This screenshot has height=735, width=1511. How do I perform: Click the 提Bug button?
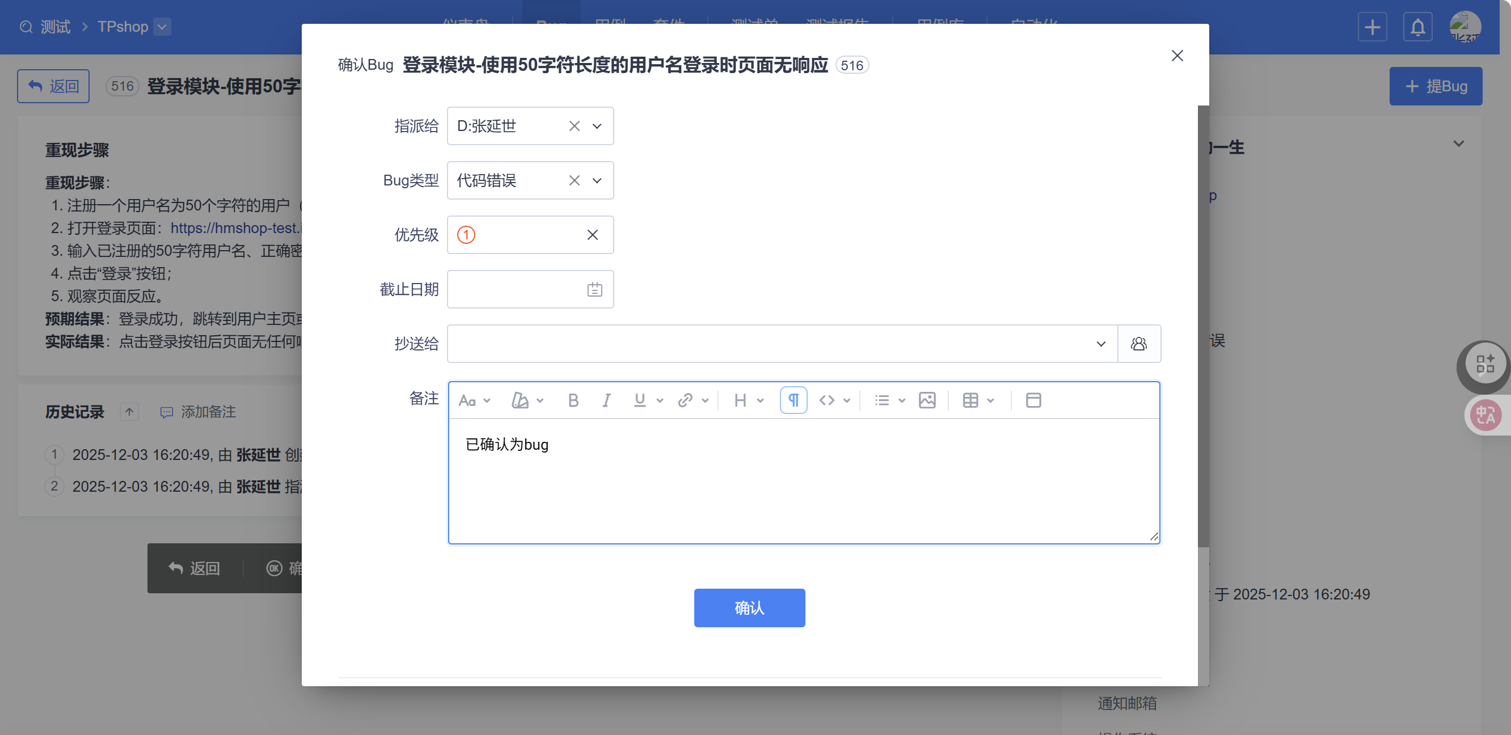pos(1436,86)
